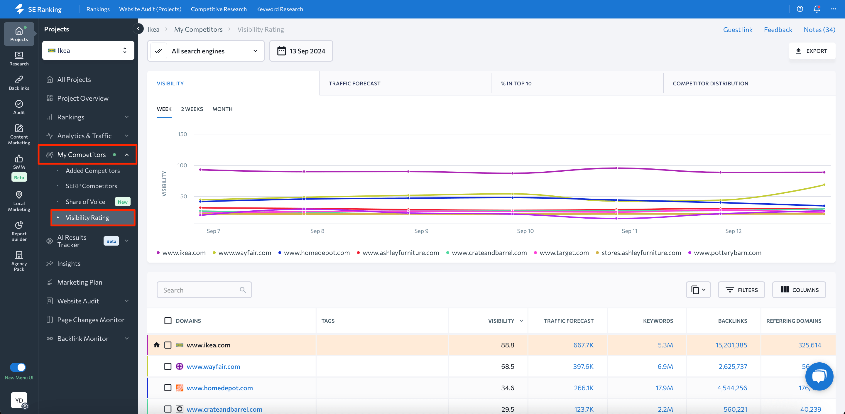Open the Ikea project selector

(x=88, y=50)
